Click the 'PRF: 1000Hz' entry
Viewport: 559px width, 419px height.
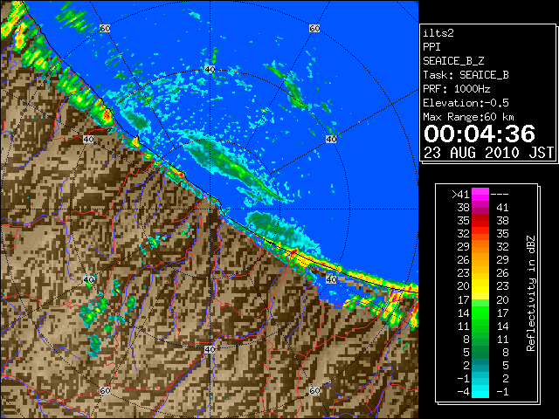tap(456, 89)
